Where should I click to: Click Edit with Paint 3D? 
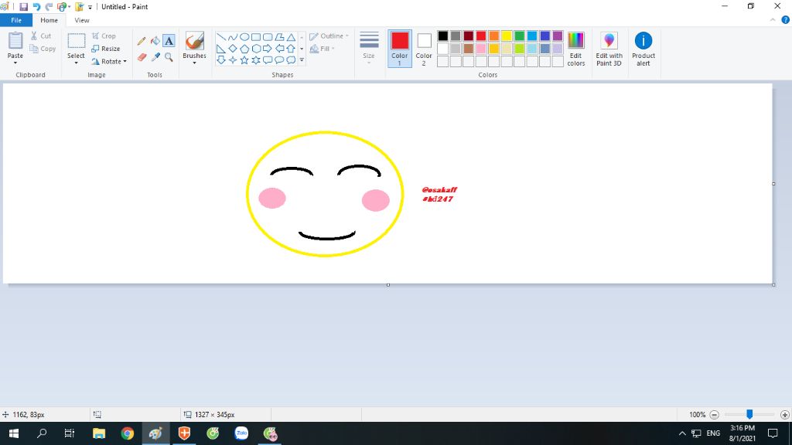[609, 49]
